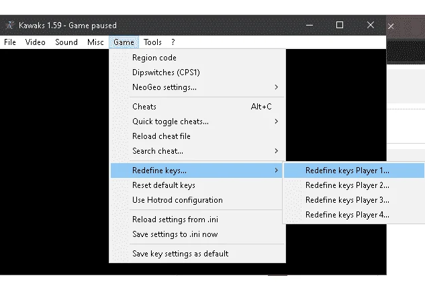Open the Misc menu
Viewport: 425px width, 290px height.
pyautogui.click(x=95, y=42)
